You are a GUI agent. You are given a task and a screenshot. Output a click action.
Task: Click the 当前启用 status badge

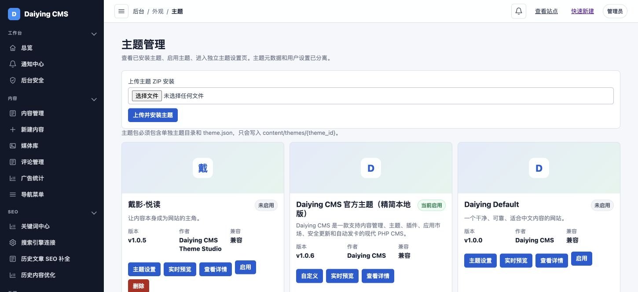point(432,205)
